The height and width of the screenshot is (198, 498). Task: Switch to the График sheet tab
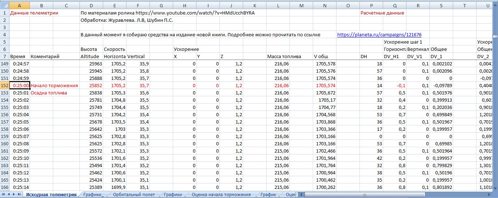point(268,195)
